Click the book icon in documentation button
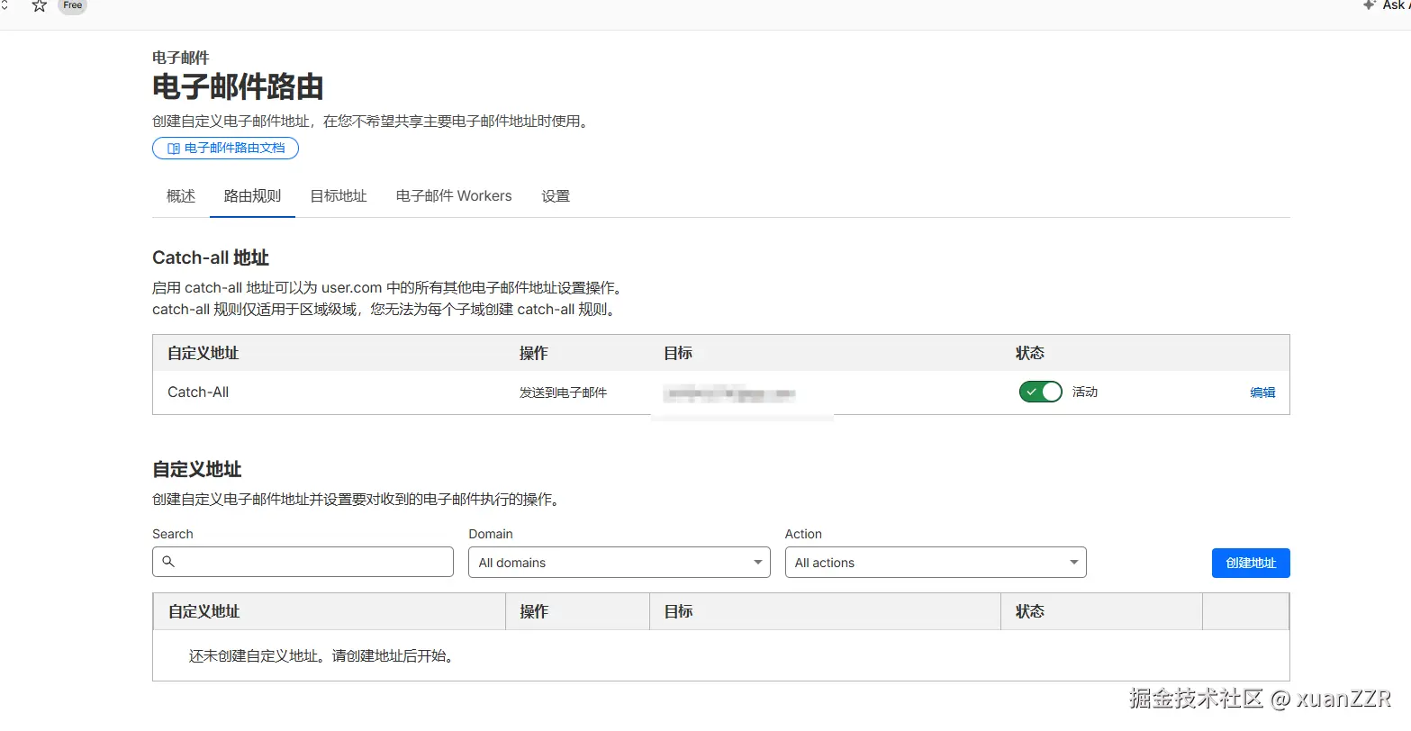Viewport: 1411px width, 731px height. coord(174,149)
